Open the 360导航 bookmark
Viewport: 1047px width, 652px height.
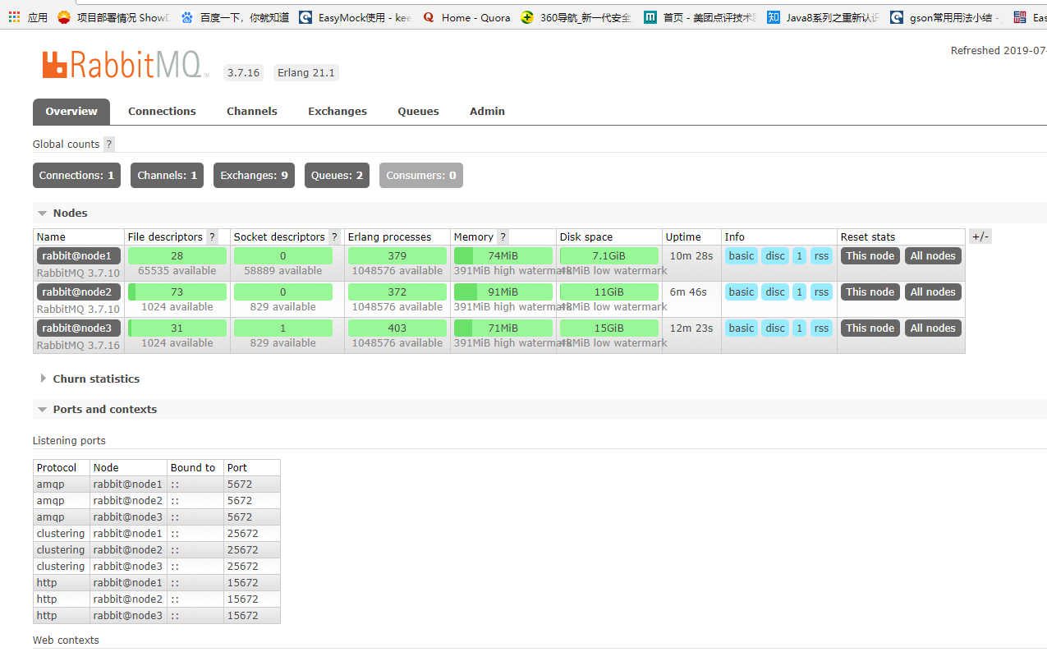tap(576, 17)
